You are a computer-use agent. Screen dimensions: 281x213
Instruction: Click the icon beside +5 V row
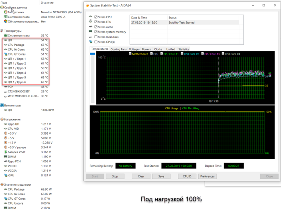tap(6, 138)
